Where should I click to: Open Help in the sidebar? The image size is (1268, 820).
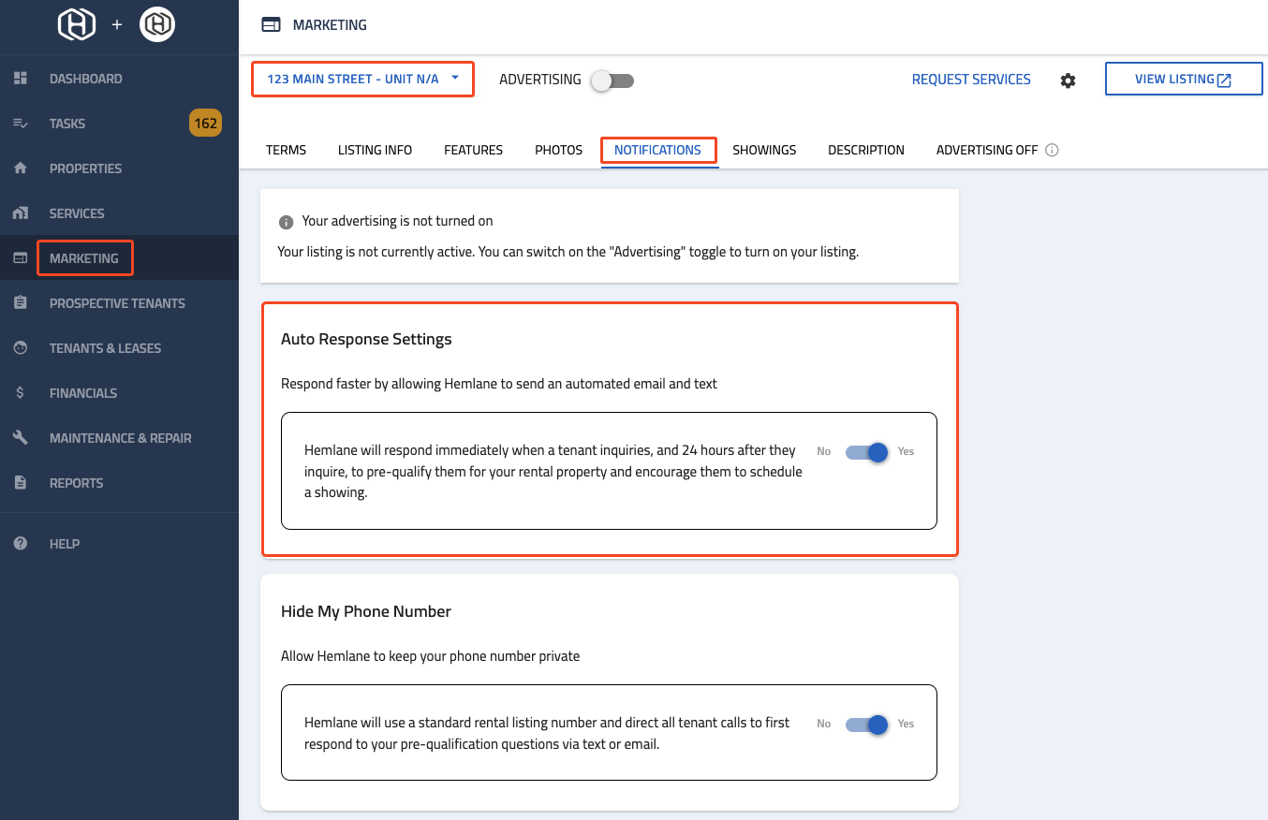pyautogui.click(x=65, y=544)
